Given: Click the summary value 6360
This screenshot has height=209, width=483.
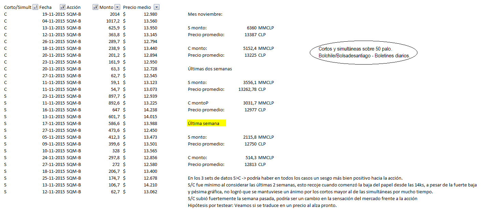Looking at the screenshot, I should click(251, 28).
